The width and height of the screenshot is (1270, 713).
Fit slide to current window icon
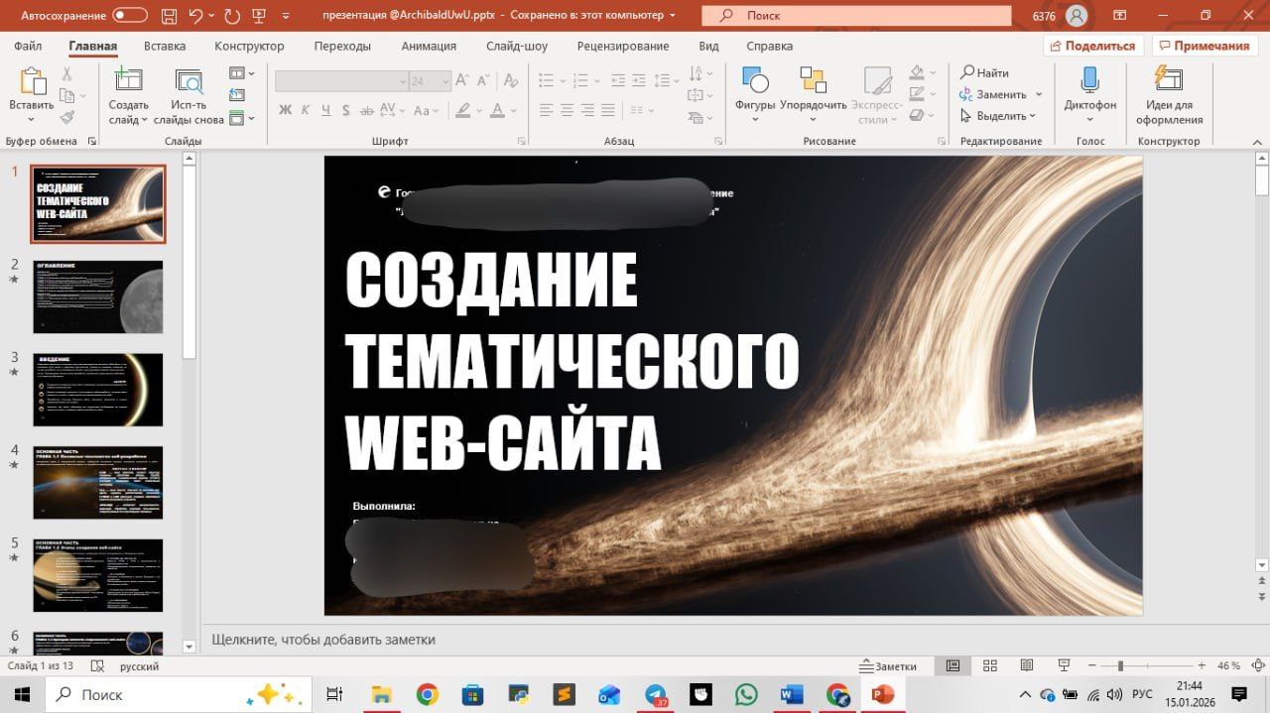coord(1258,665)
